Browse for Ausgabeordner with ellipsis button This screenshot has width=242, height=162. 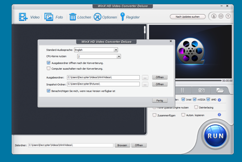145,78
